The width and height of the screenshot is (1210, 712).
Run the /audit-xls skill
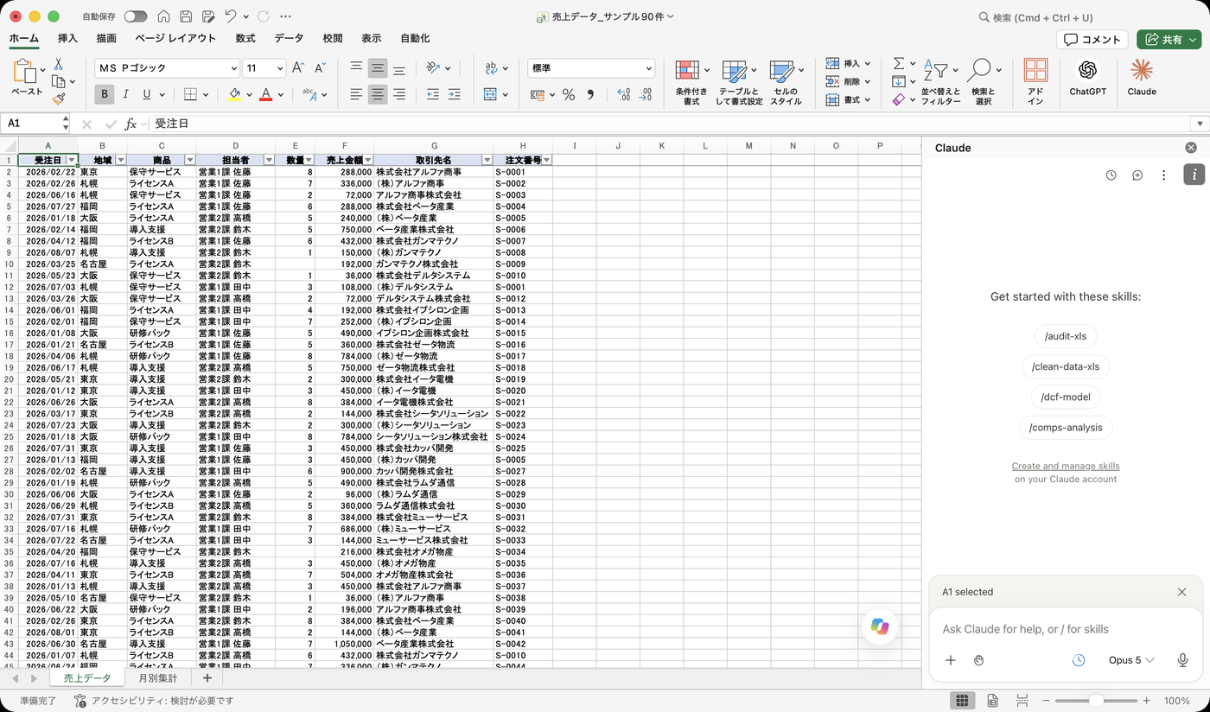1066,336
